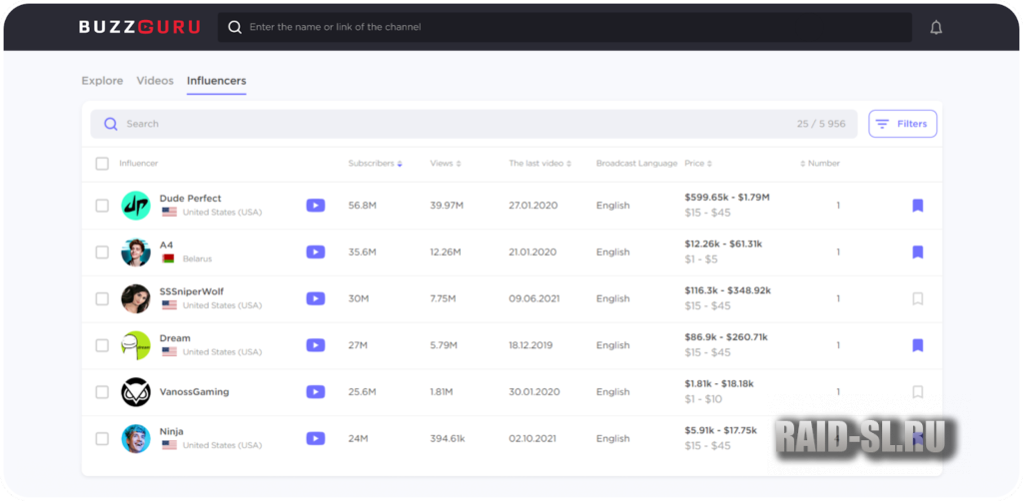
Task: Open the Dream influencer profile name
Action: [x=175, y=338]
